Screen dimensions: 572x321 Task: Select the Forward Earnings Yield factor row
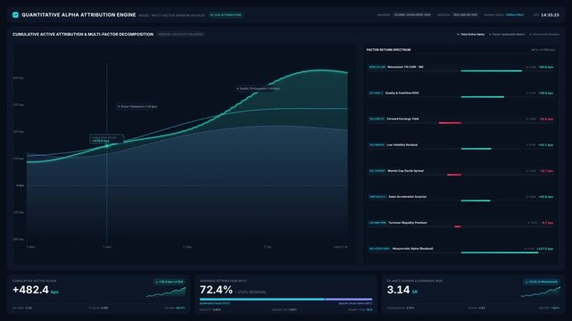click(461, 119)
